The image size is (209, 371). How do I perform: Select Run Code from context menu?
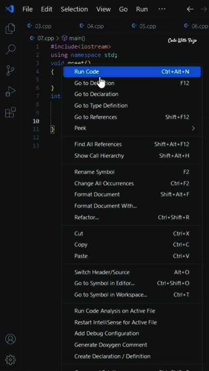132,72
